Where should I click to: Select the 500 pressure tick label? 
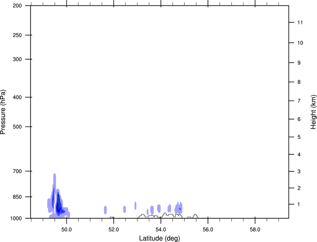[x=17, y=127]
